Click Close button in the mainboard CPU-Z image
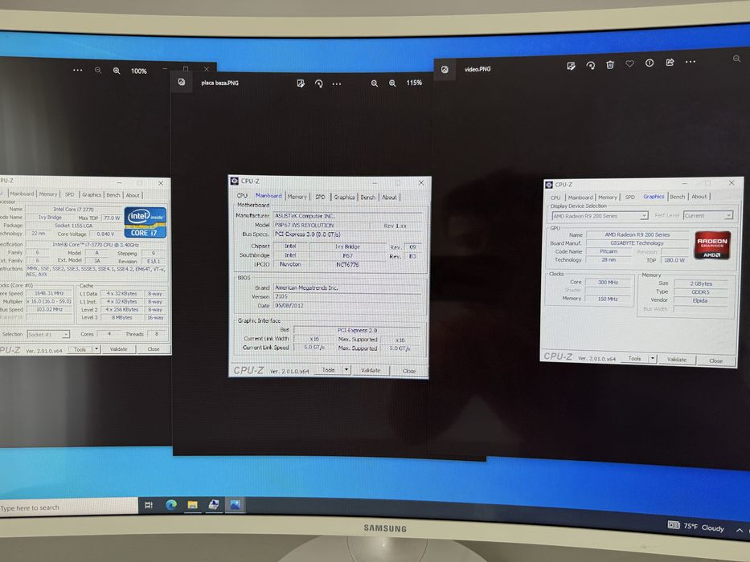 (x=409, y=371)
